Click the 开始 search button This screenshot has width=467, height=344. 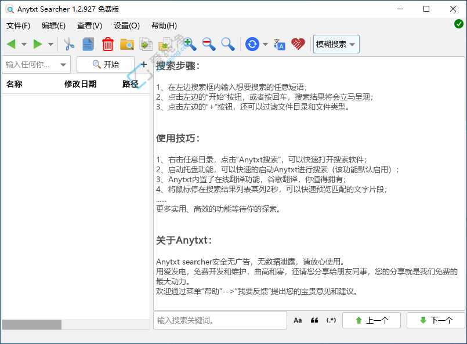[x=106, y=64]
